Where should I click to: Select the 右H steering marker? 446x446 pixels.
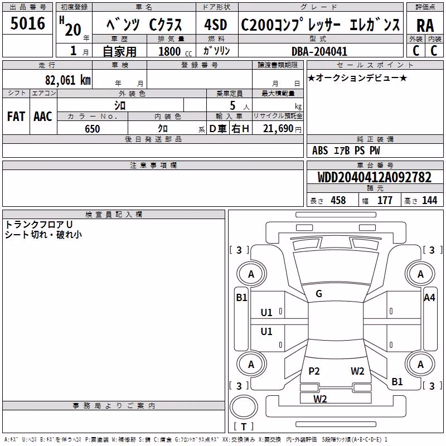coord(240,129)
